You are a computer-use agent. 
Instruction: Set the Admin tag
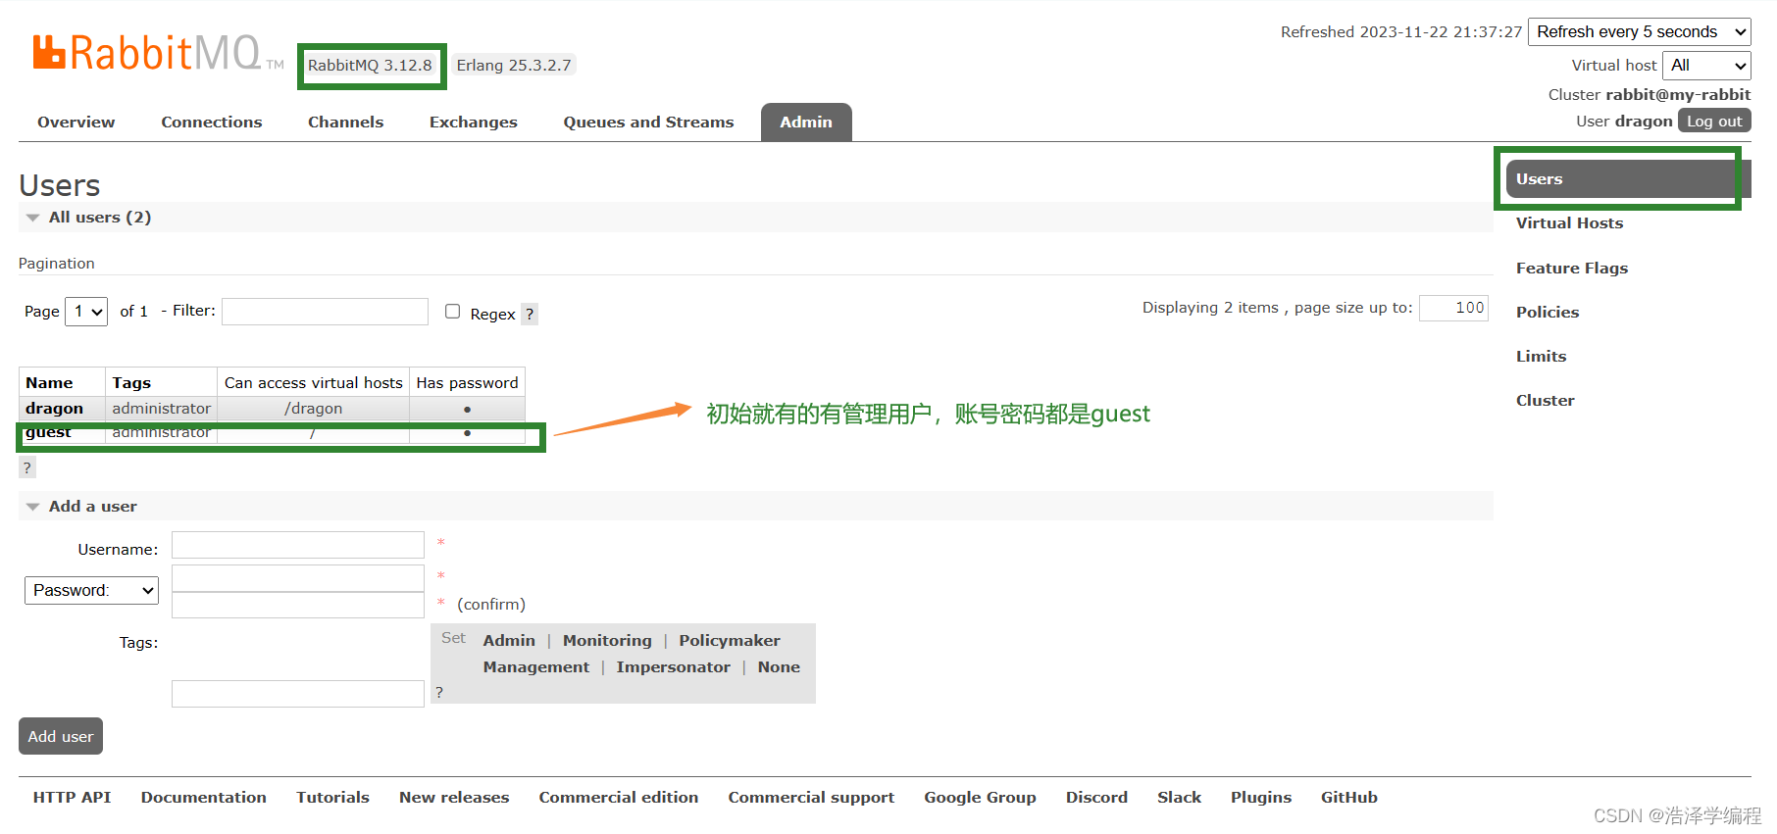click(509, 641)
